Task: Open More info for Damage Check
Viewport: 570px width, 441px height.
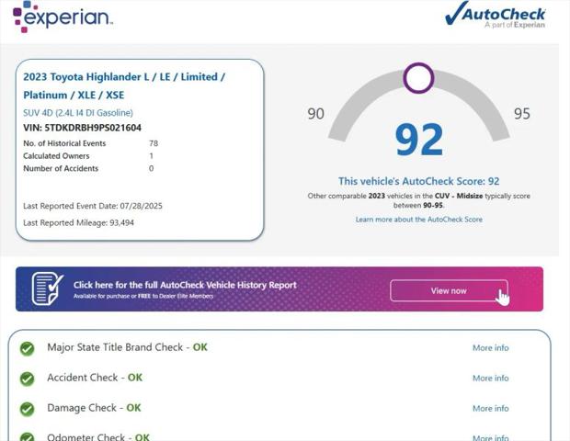Action: pyautogui.click(x=490, y=408)
